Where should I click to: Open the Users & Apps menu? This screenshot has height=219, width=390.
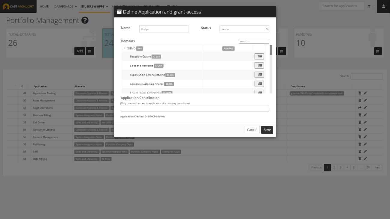[x=94, y=7]
